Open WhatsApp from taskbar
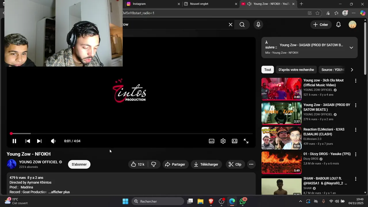The width and height of the screenshot is (368, 207). coord(243,201)
